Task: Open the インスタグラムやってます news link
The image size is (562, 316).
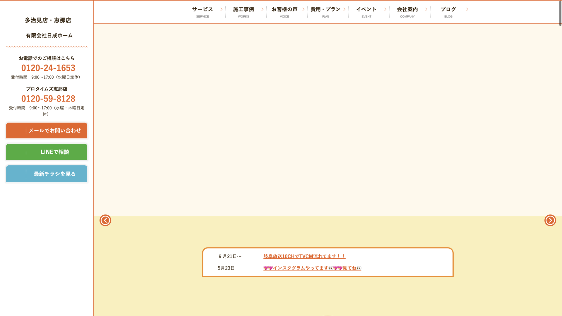Action: coord(312,268)
